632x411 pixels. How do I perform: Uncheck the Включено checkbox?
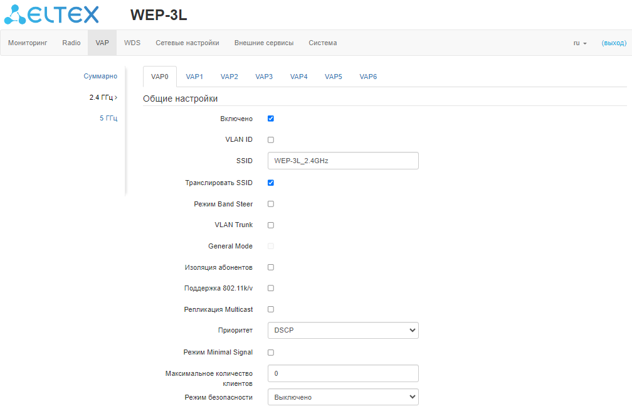point(271,119)
